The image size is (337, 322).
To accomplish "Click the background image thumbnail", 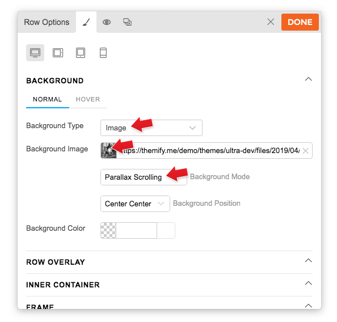I will tap(108, 151).
